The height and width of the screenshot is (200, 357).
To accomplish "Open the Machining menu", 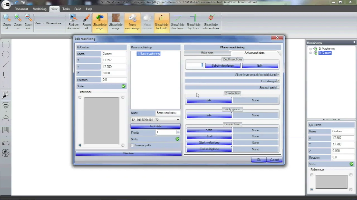I will coord(40,9).
